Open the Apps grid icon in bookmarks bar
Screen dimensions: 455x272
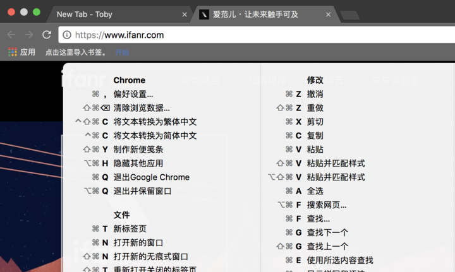coord(13,52)
